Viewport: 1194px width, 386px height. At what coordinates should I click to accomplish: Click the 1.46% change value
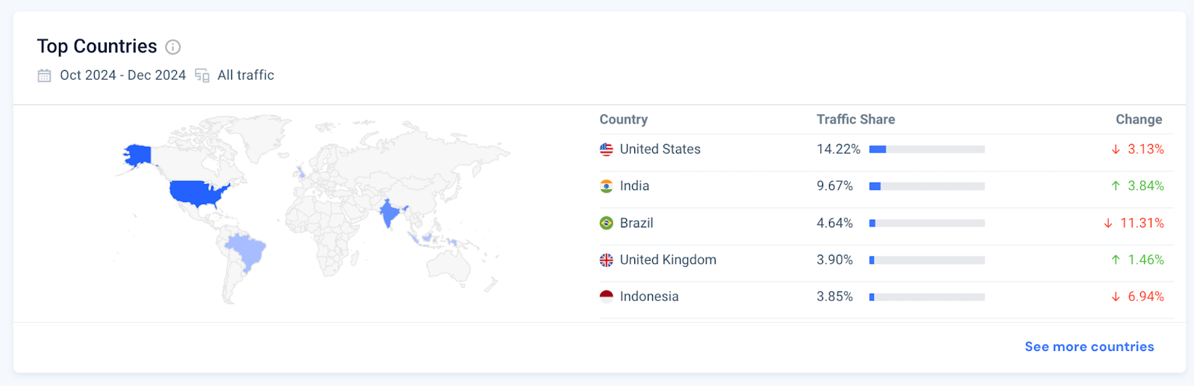point(1145,259)
